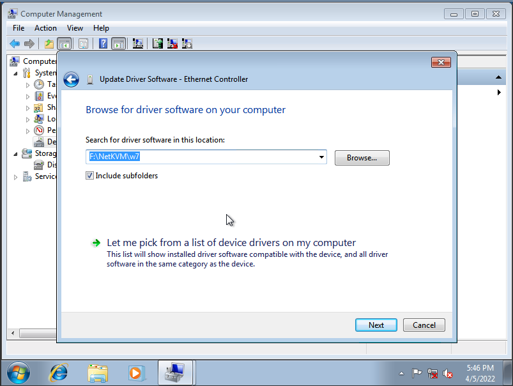
Task: Toggle the action pane visibility icon
Action: pos(117,43)
